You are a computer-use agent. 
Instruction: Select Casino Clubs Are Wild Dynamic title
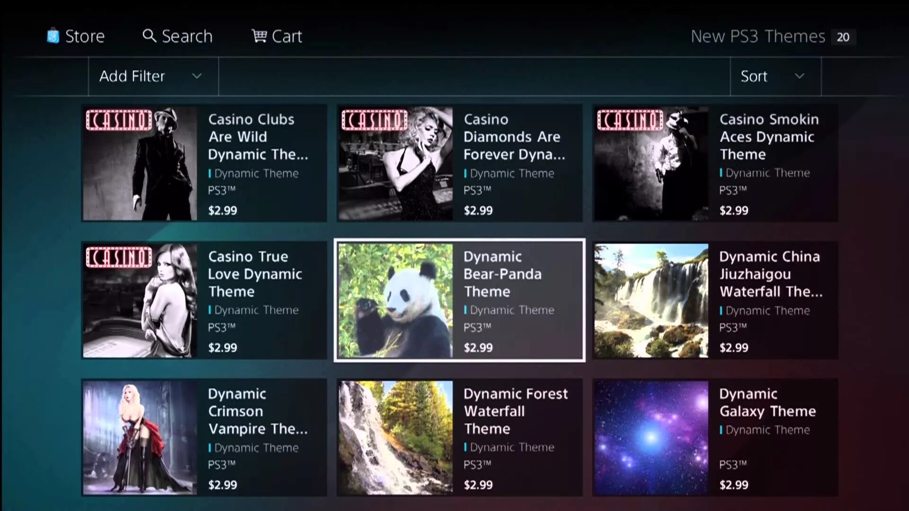258,137
